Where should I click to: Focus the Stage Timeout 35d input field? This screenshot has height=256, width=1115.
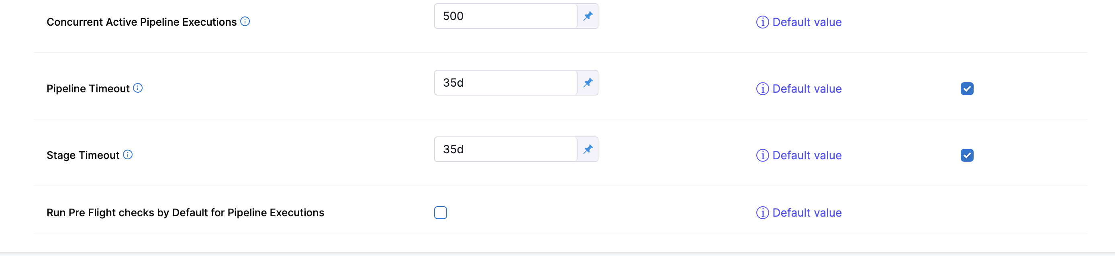click(x=505, y=150)
